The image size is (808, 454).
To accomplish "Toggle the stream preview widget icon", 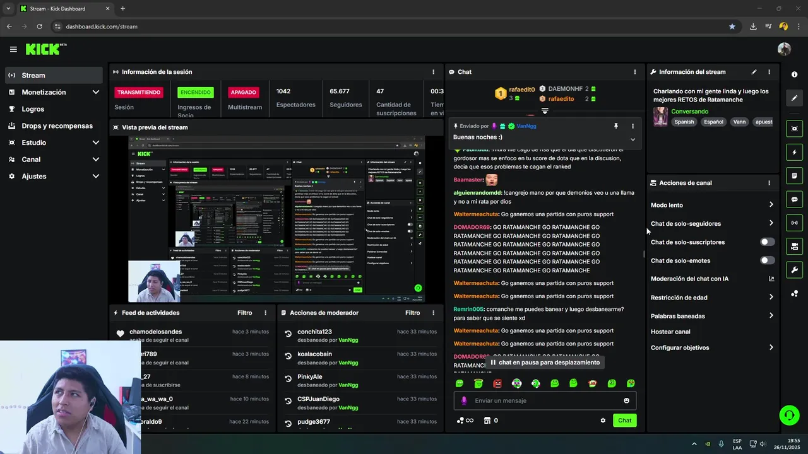I will [794, 129].
